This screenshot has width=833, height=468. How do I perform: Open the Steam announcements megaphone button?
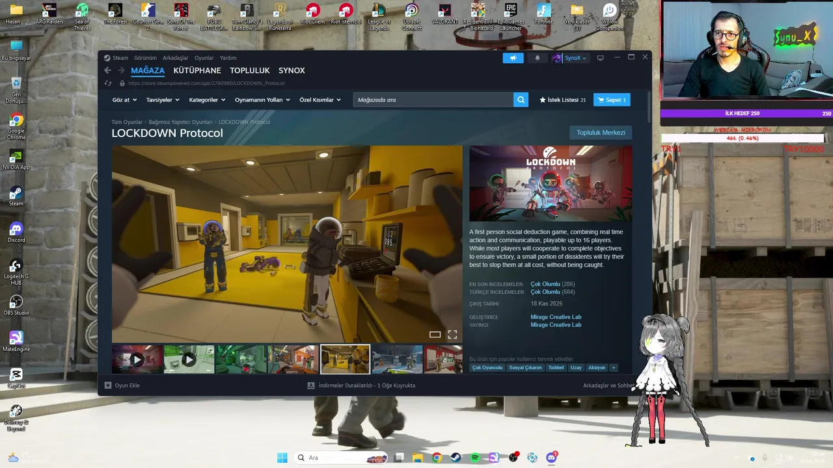(x=513, y=58)
